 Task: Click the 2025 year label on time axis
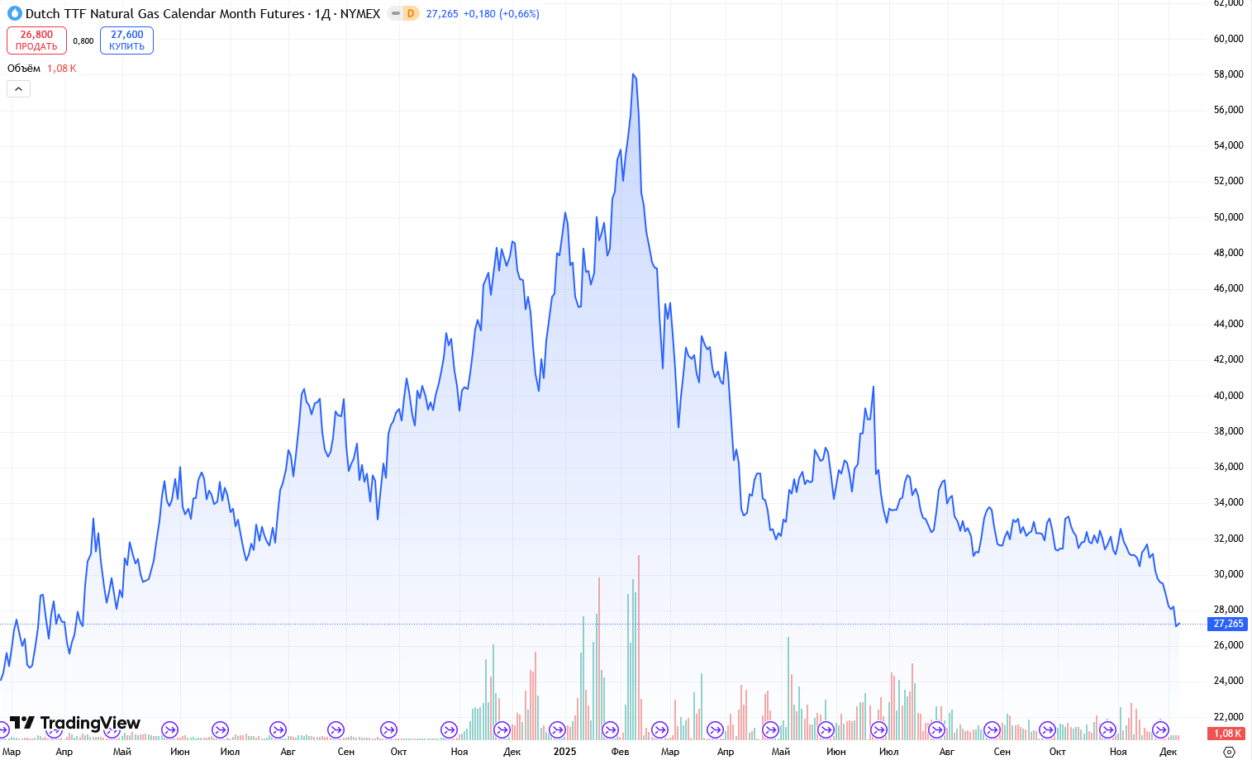pos(564,751)
